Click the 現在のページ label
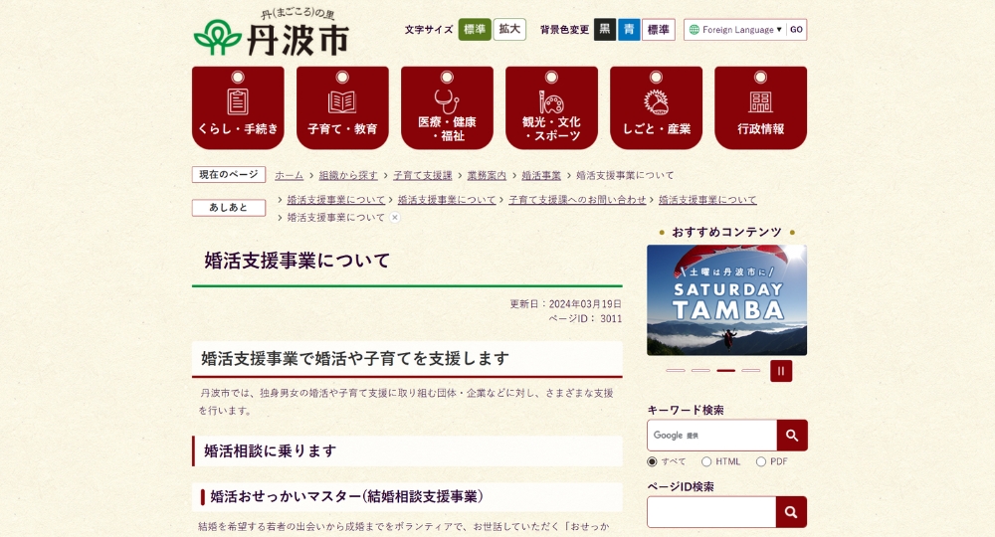The height and width of the screenshot is (537, 995). pos(229,174)
